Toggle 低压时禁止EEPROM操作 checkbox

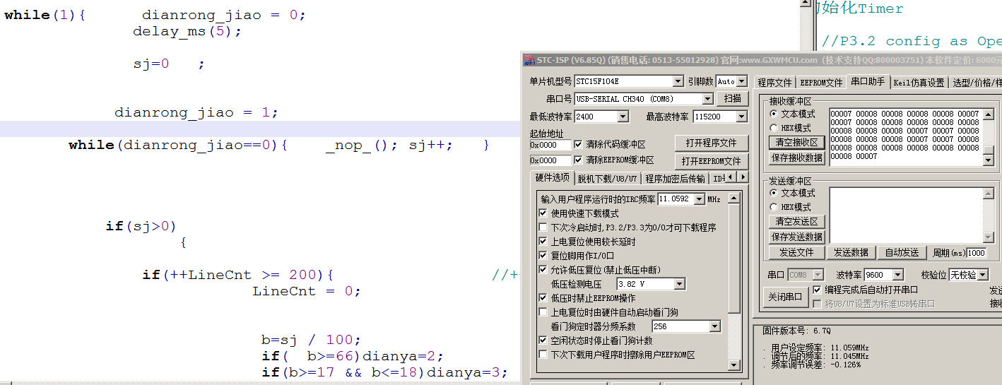tap(543, 298)
